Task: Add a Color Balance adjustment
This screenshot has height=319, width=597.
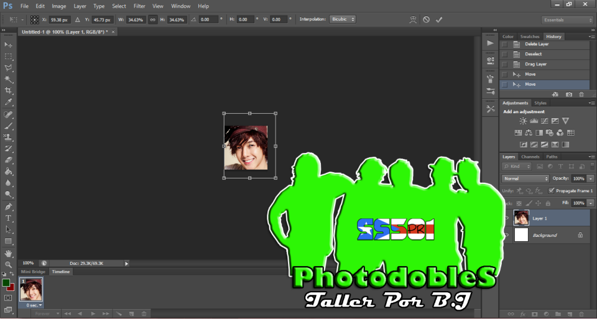Action: (529, 133)
